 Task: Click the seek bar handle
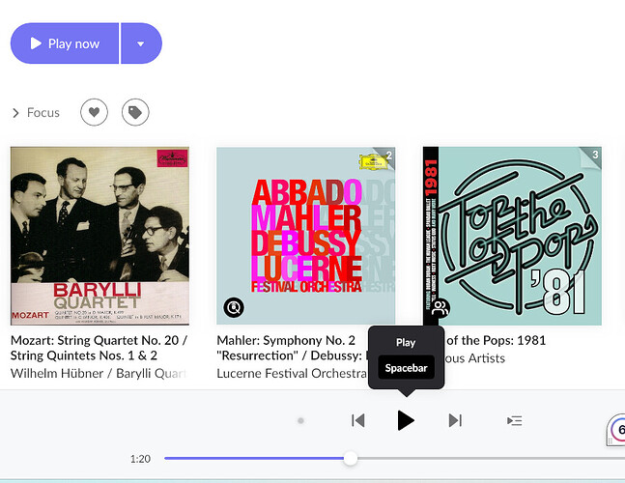(351, 458)
